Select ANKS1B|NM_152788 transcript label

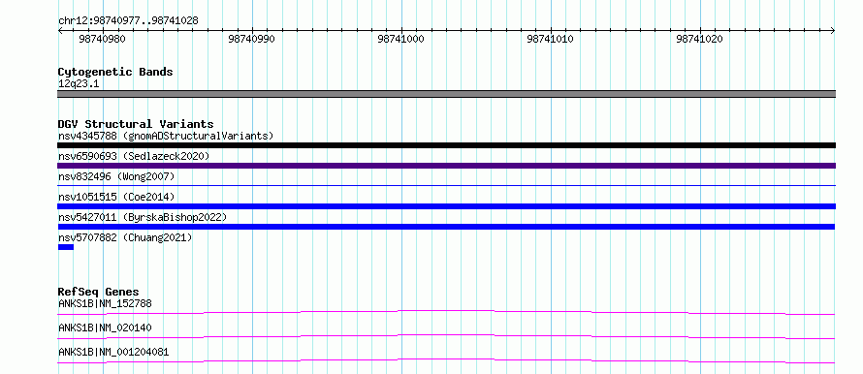(x=105, y=303)
